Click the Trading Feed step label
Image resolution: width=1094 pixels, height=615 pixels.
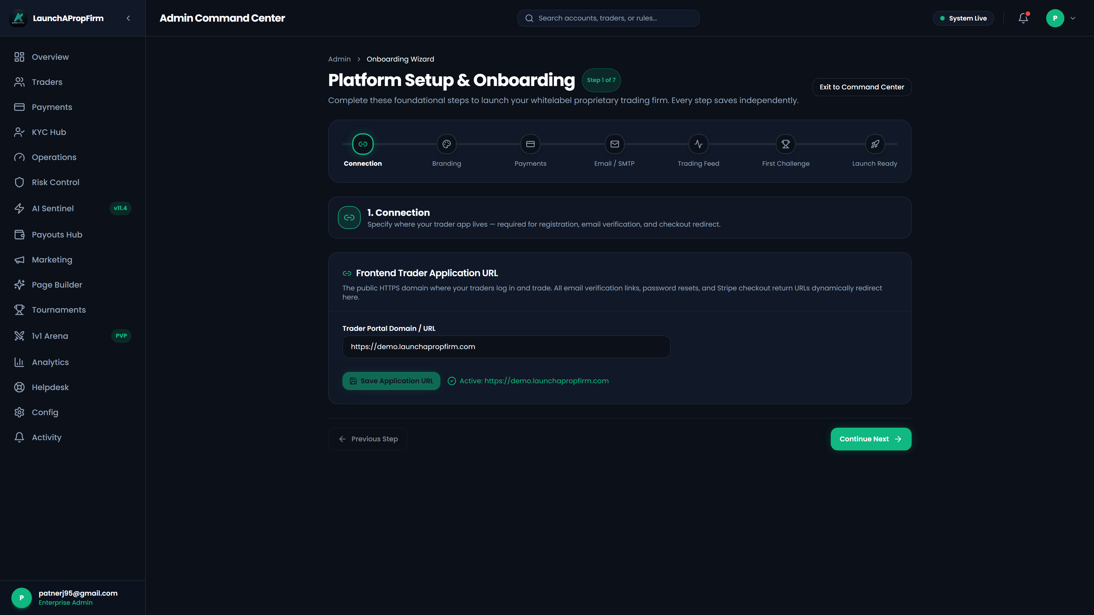coord(699,164)
